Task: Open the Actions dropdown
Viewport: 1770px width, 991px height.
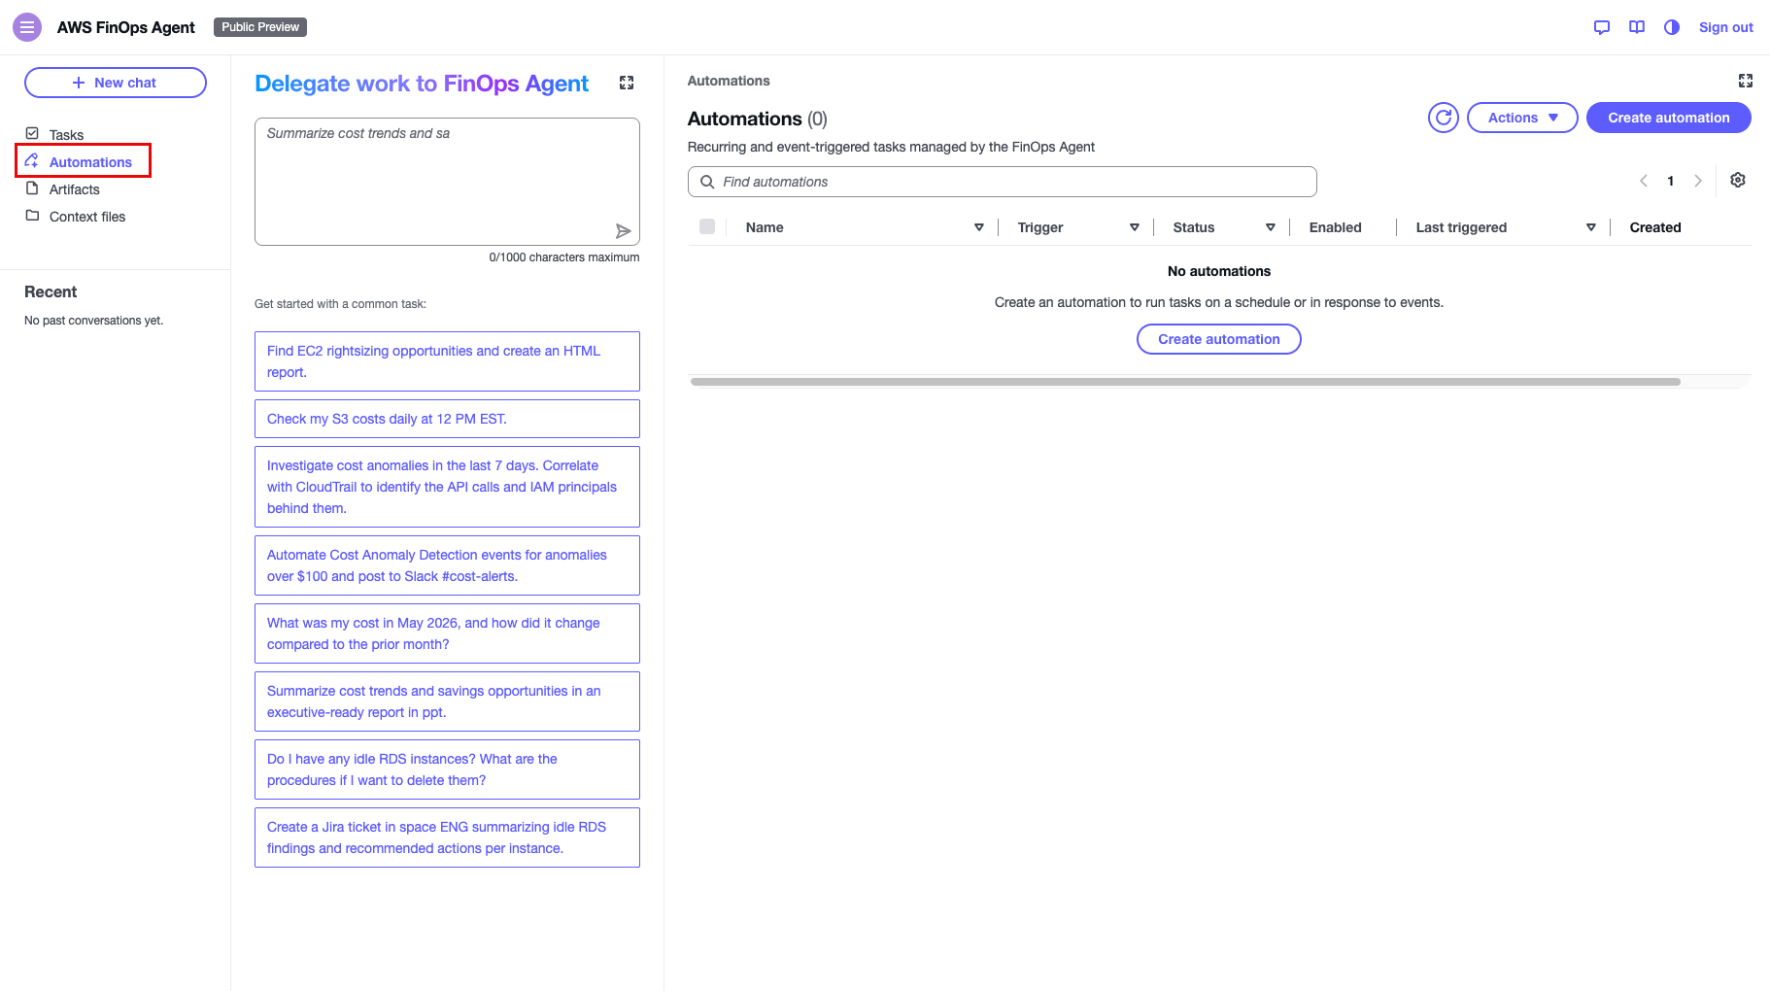Action: (1522, 118)
